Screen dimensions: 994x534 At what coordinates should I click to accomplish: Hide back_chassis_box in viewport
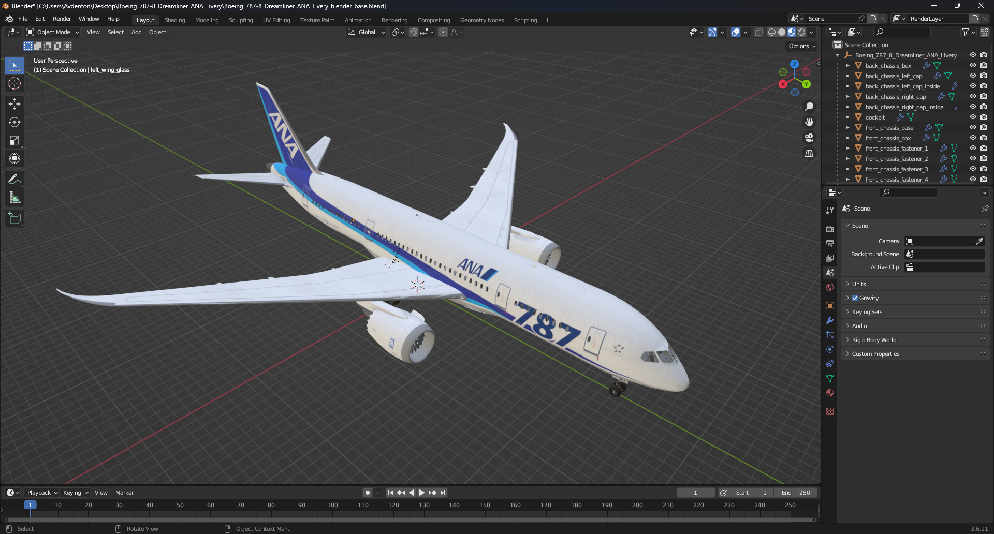click(973, 65)
